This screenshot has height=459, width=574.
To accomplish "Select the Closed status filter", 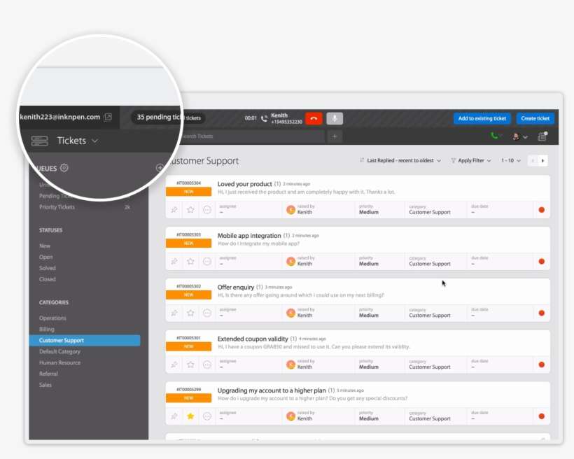I will pos(48,279).
